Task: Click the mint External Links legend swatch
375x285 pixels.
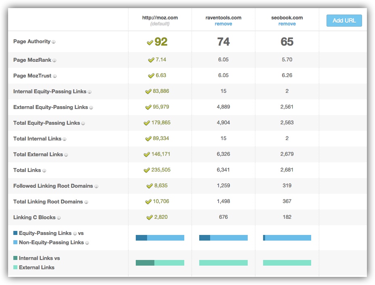Action: click(x=15, y=267)
